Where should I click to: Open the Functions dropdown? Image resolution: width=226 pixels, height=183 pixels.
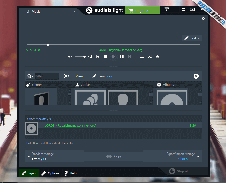tap(104, 76)
